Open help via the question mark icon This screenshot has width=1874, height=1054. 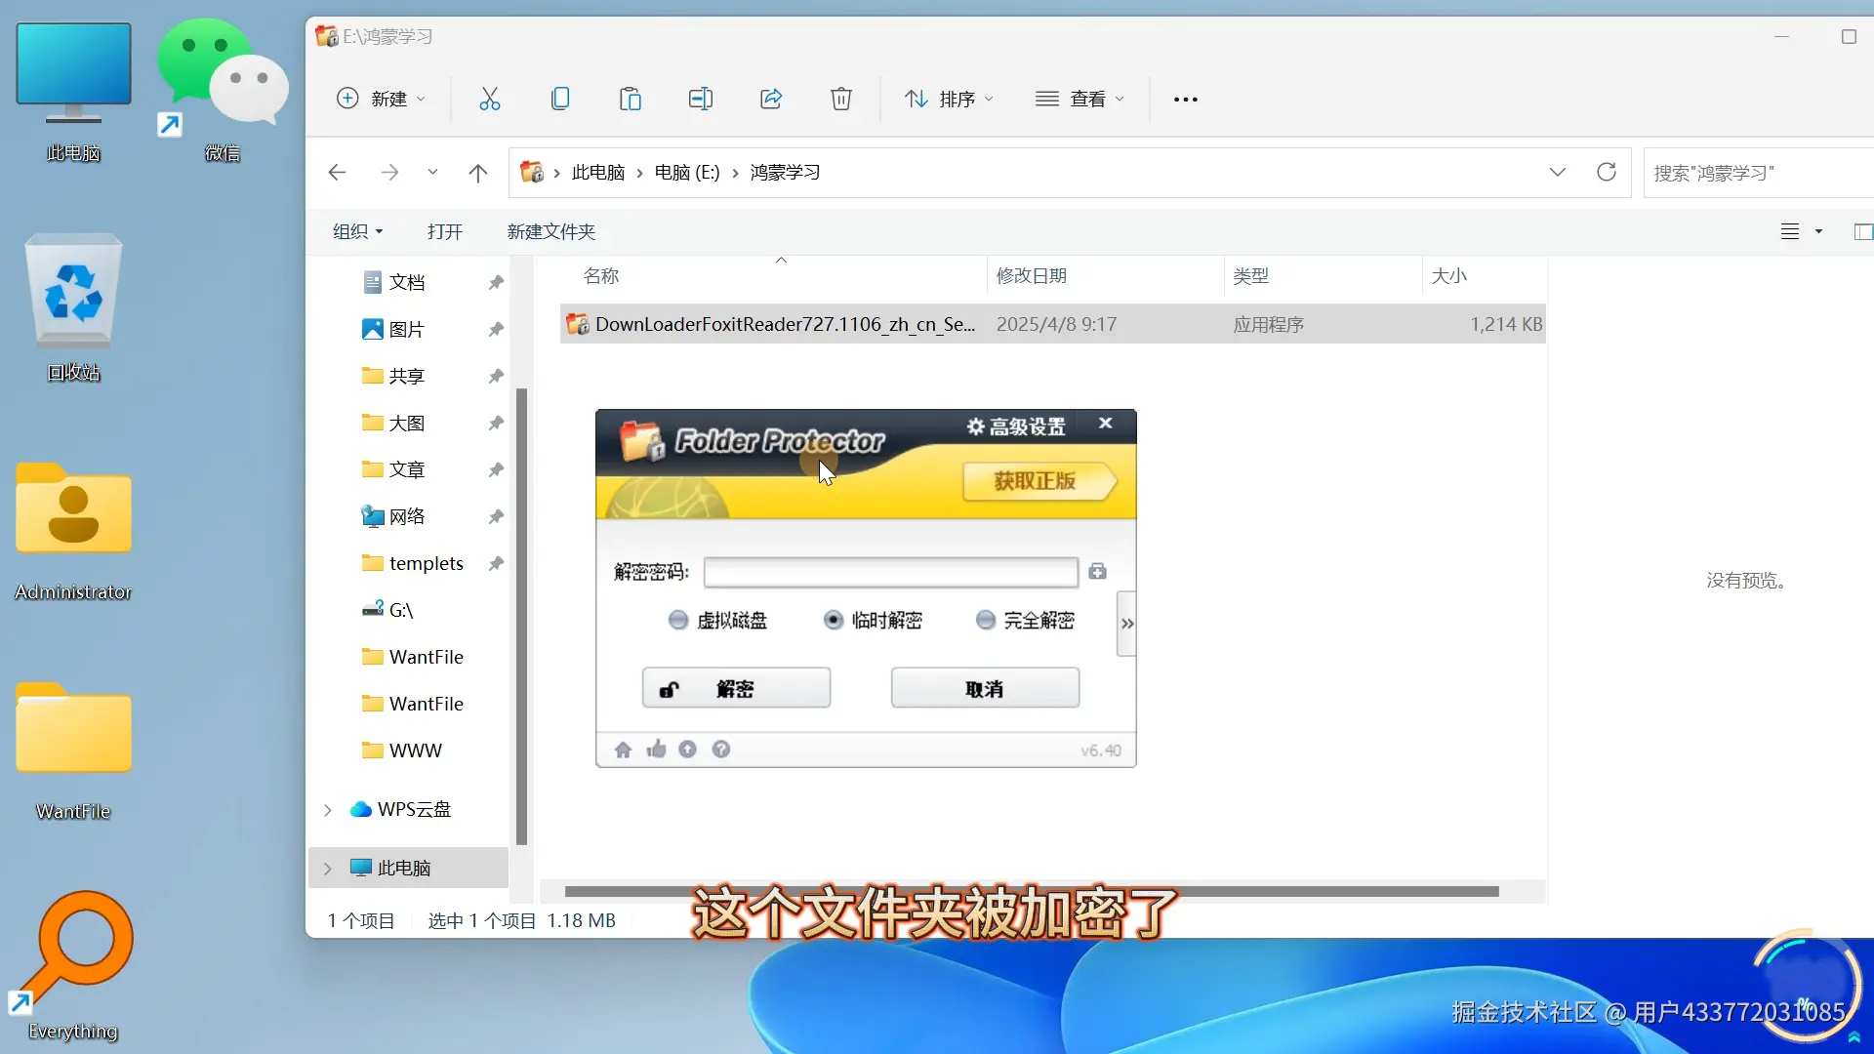(721, 749)
